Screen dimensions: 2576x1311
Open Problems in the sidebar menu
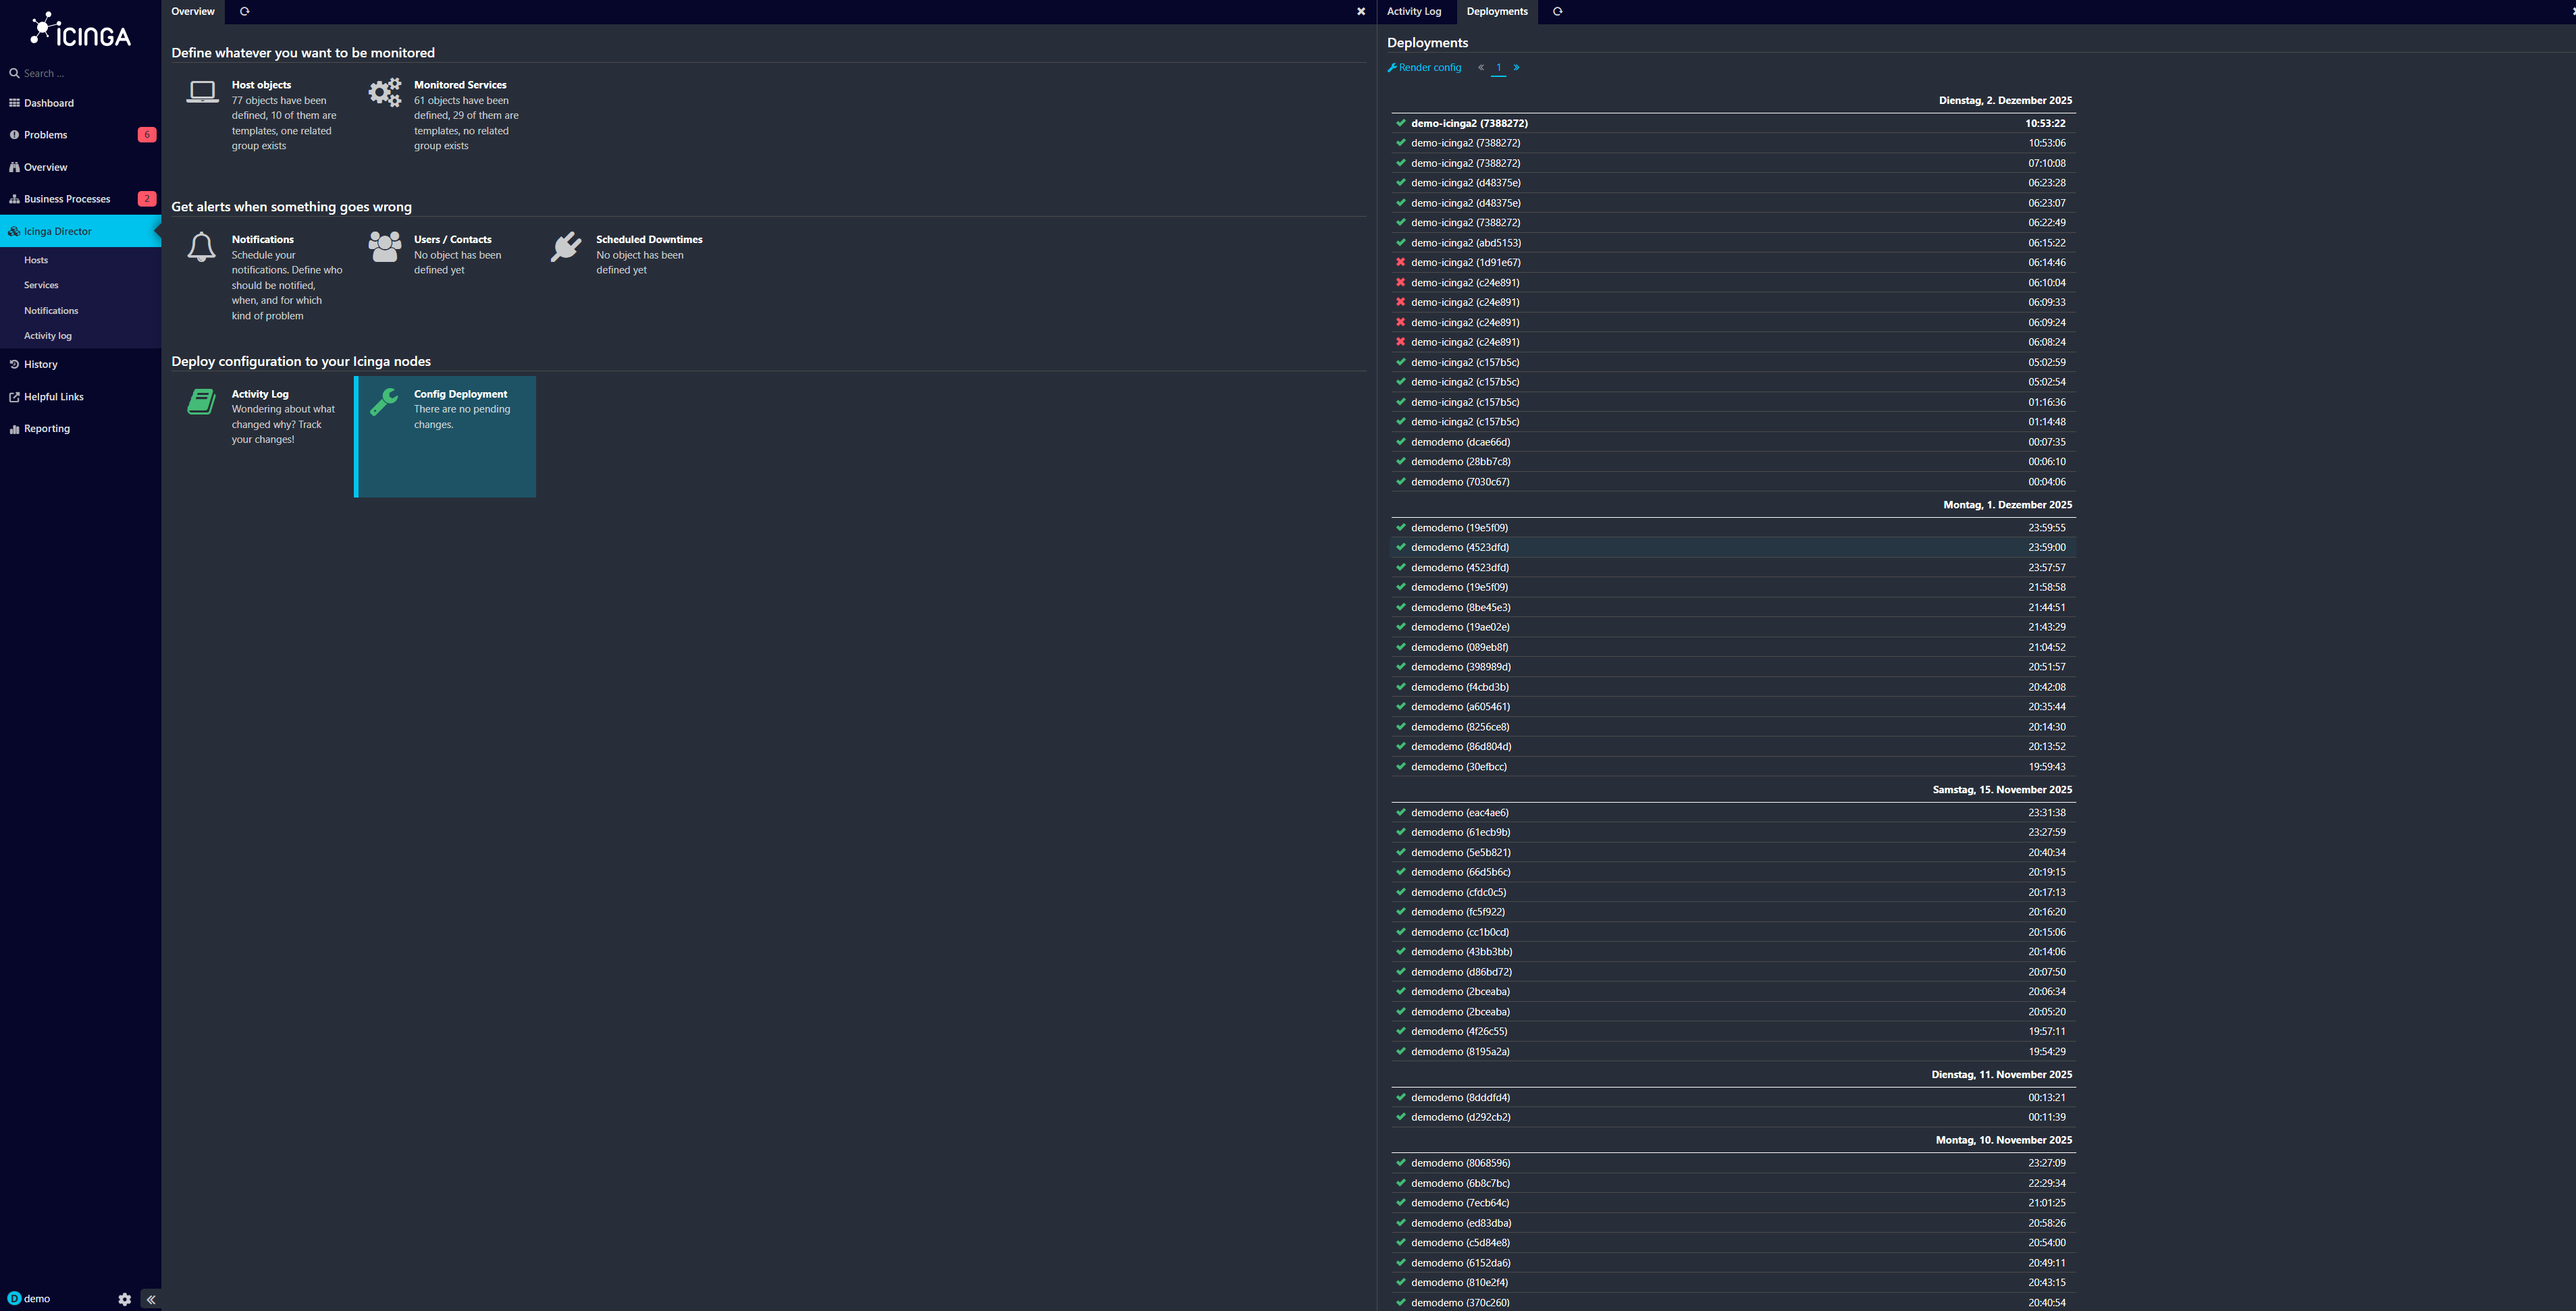click(x=46, y=135)
